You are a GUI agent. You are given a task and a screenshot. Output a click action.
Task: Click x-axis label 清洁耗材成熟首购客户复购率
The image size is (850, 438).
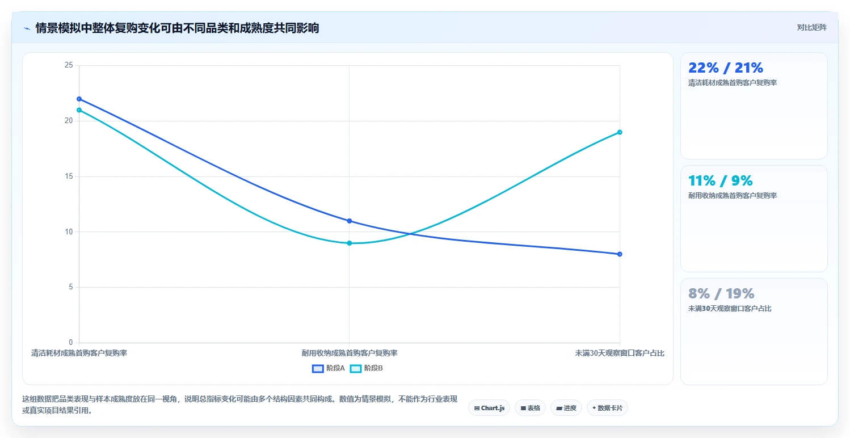click(79, 353)
